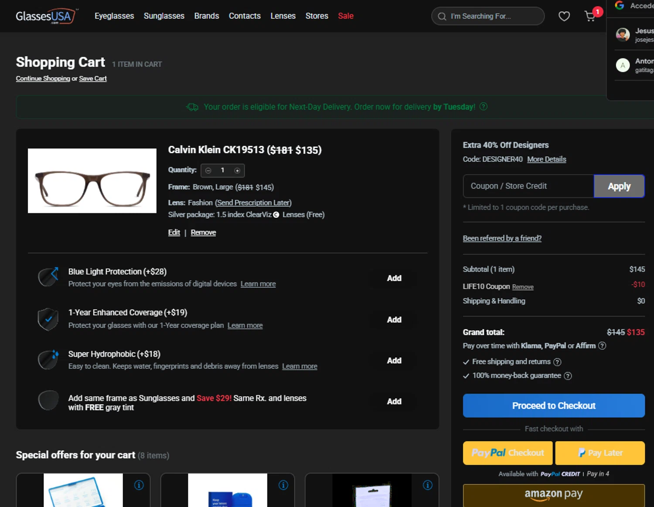
Task: Click the Google icon in account popup
Action: point(620,5)
